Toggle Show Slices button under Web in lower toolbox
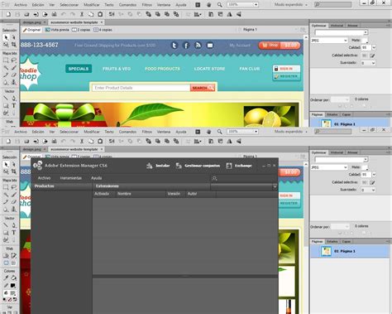This screenshot has height=314, width=392. (x=13, y=263)
